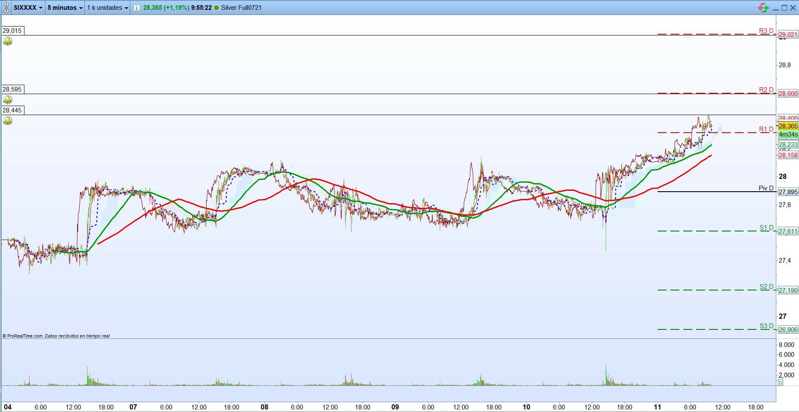Image resolution: width=799 pixels, height=412 pixels.
Task: Open the 5 minutos timeframe dropdown
Action: click(x=65, y=8)
